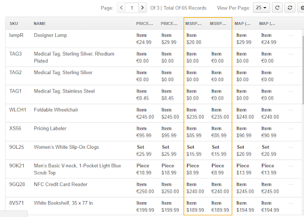Sort by the NAME column header
Viewport: 304px width, 217px height.
40,24
